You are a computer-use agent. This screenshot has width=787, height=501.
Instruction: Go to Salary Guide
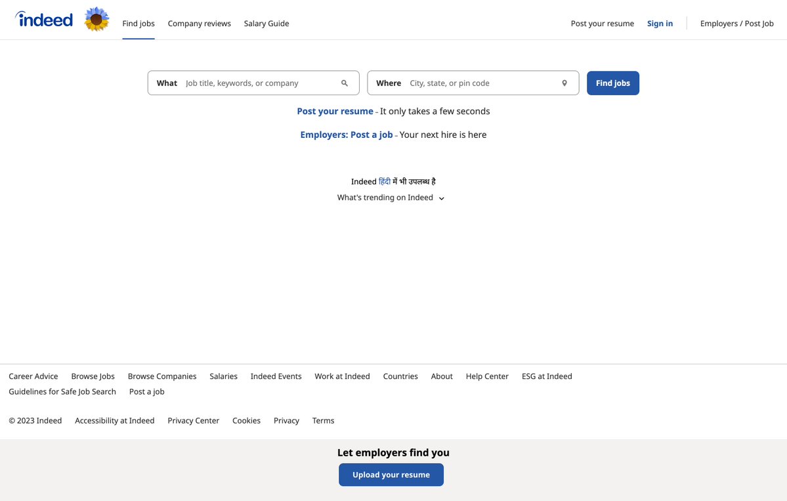tap(266, 24)
